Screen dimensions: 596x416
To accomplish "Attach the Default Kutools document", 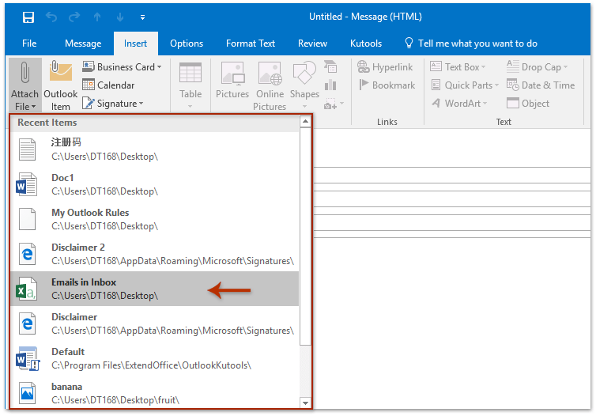I will tap(154, 358).
